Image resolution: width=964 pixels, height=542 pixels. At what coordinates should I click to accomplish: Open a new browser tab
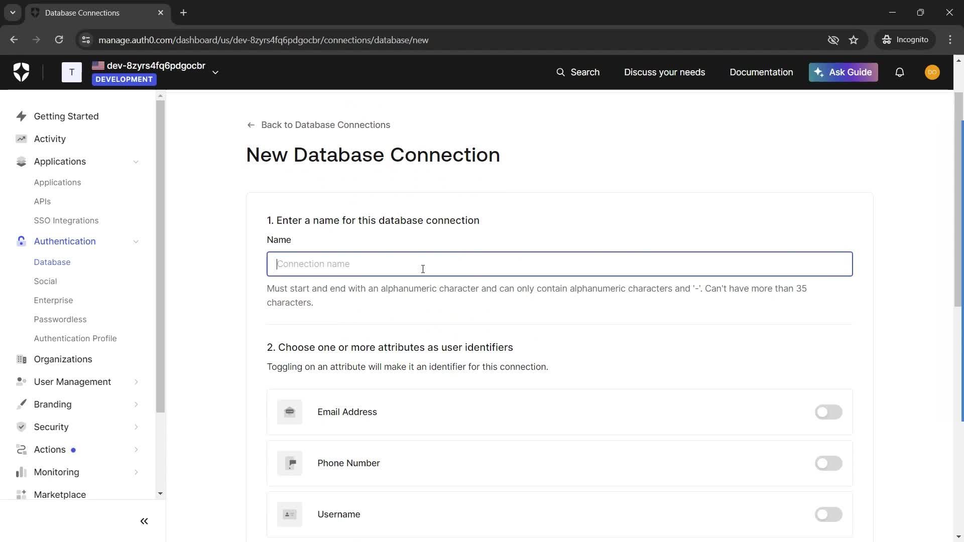pos(184,13)
